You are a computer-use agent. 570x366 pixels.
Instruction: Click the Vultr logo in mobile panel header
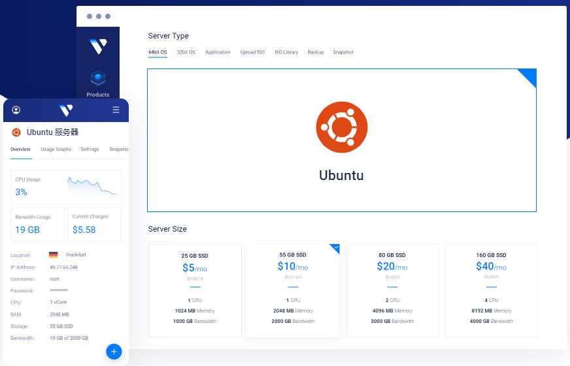66,110
